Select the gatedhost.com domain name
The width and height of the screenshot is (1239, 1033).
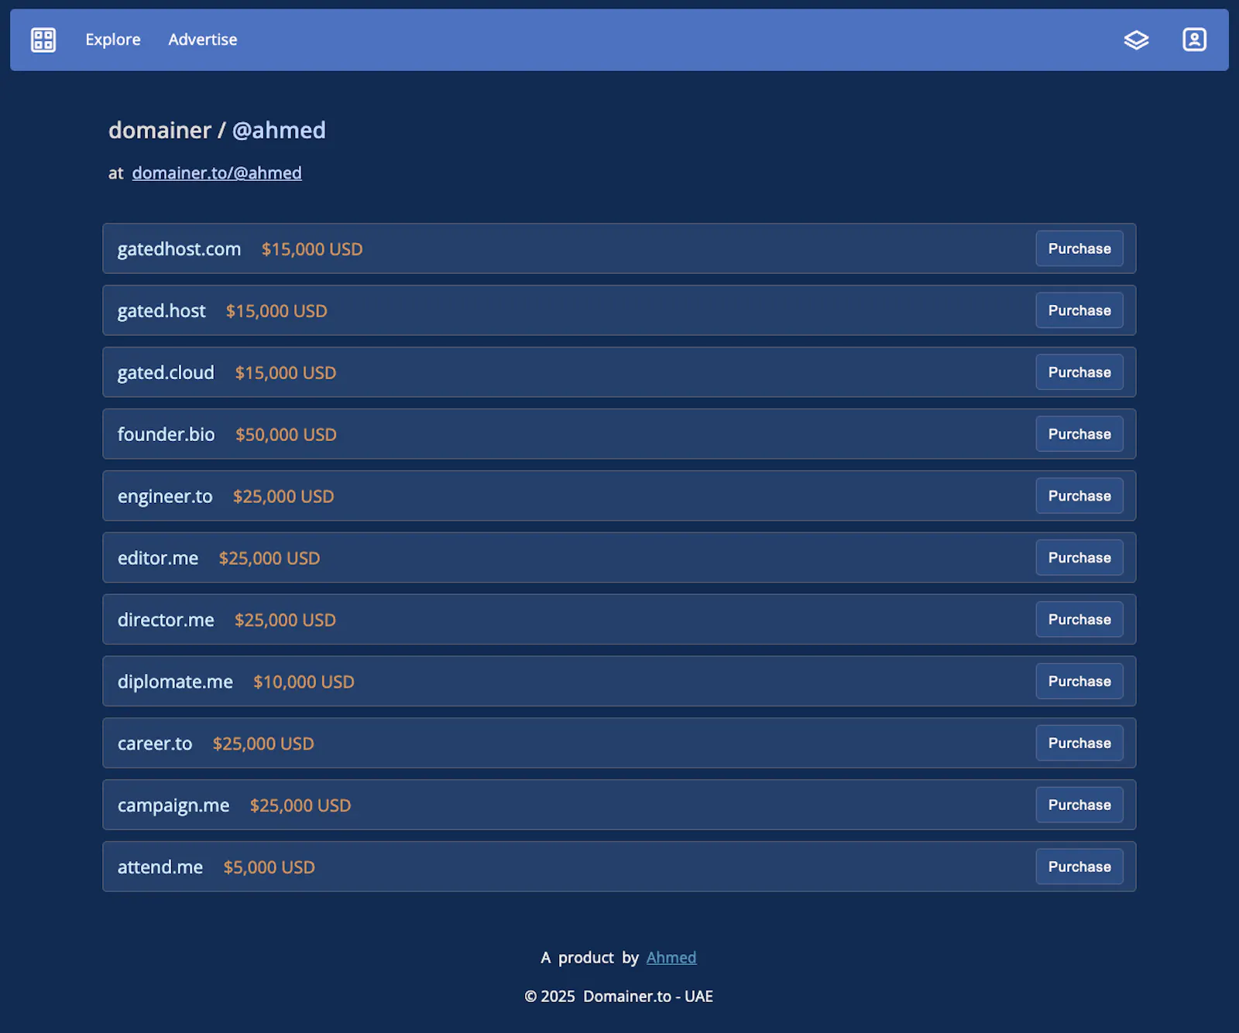[x=179, y=249]
